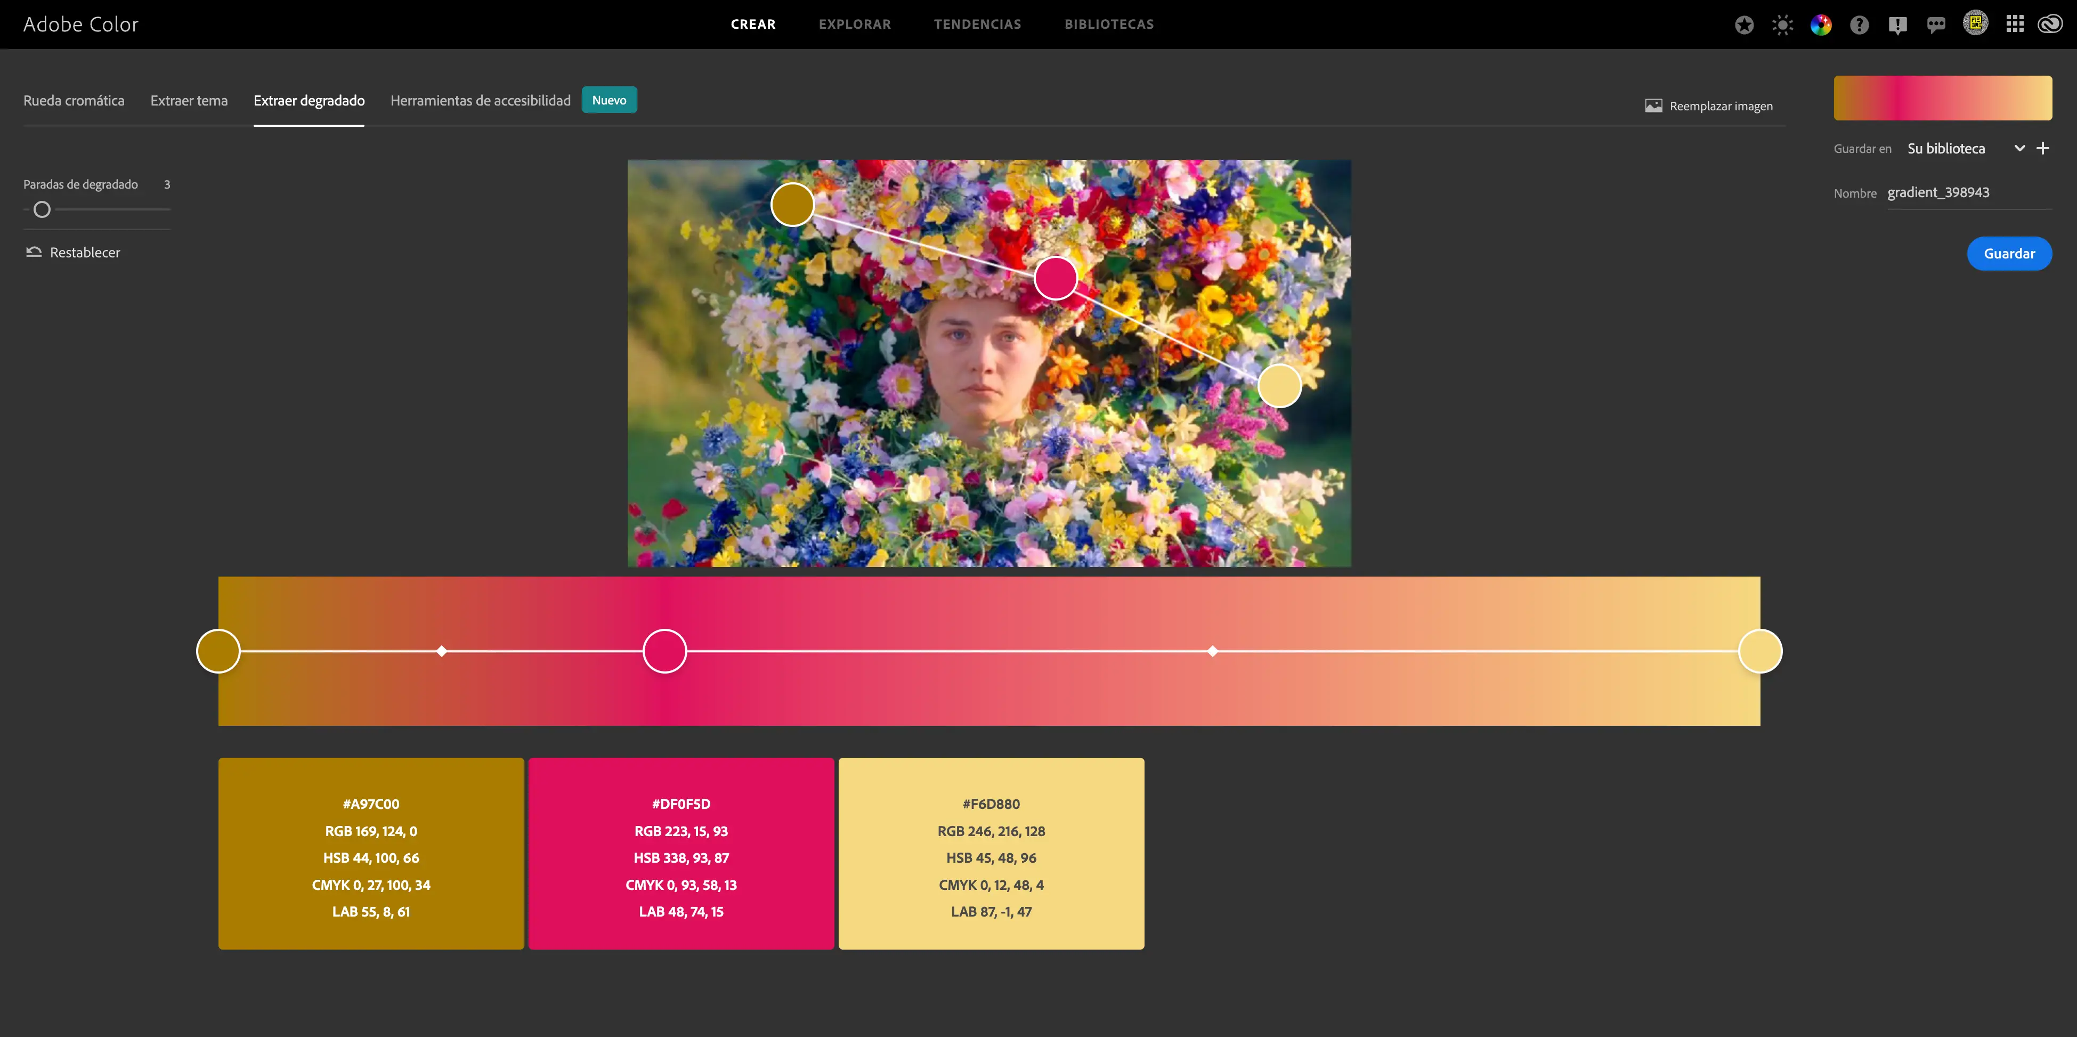Open the apps grid icon
Viewport: 2077px width, 1037px height.
[2015, 24]
